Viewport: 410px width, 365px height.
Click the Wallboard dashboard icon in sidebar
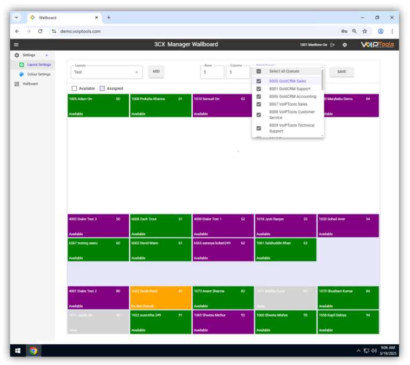click(x=17, y=84)
